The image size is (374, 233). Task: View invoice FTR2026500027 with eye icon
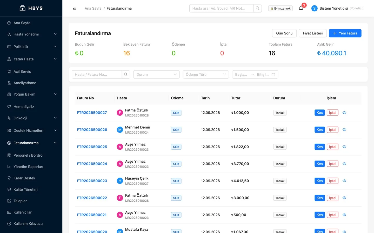pos(344,113)
